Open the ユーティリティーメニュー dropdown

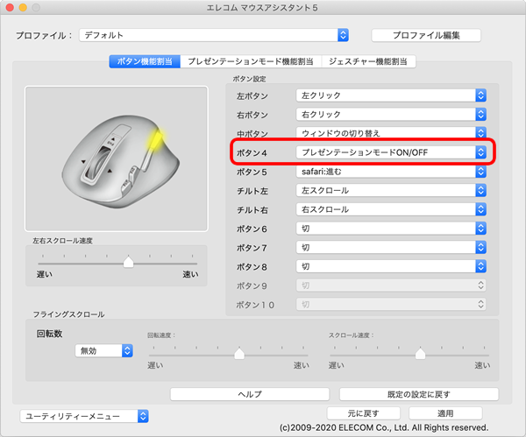84,416
